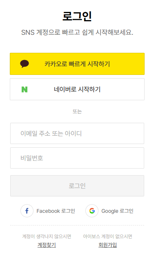
Task: Choose the 'Google 로그인' text
Action: pyautogui.click(x=117, y=211)
